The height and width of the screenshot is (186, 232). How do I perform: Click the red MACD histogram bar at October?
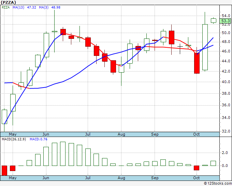pos(197,168)
